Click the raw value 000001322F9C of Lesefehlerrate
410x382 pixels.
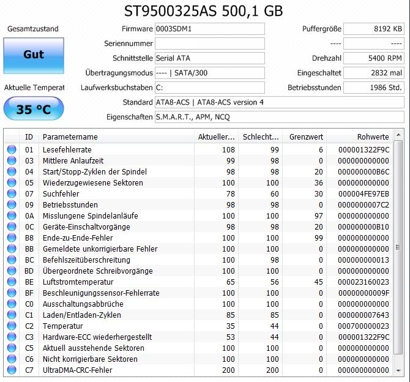363,149
